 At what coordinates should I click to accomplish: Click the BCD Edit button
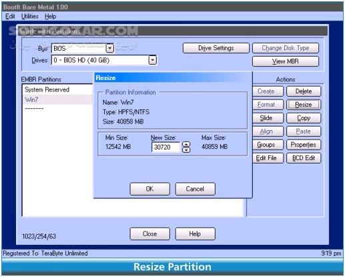pyautogui.click(x=304, y=158)
